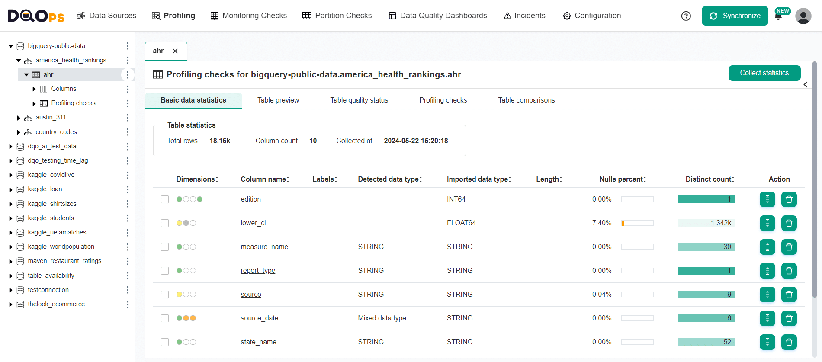Open the notifications bell icon
The height and width of the screenshot is (362, 822).
(778, 17)
